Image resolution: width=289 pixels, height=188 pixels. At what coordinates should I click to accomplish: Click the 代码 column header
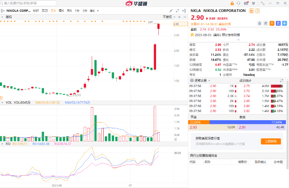(x=192, y=162)
